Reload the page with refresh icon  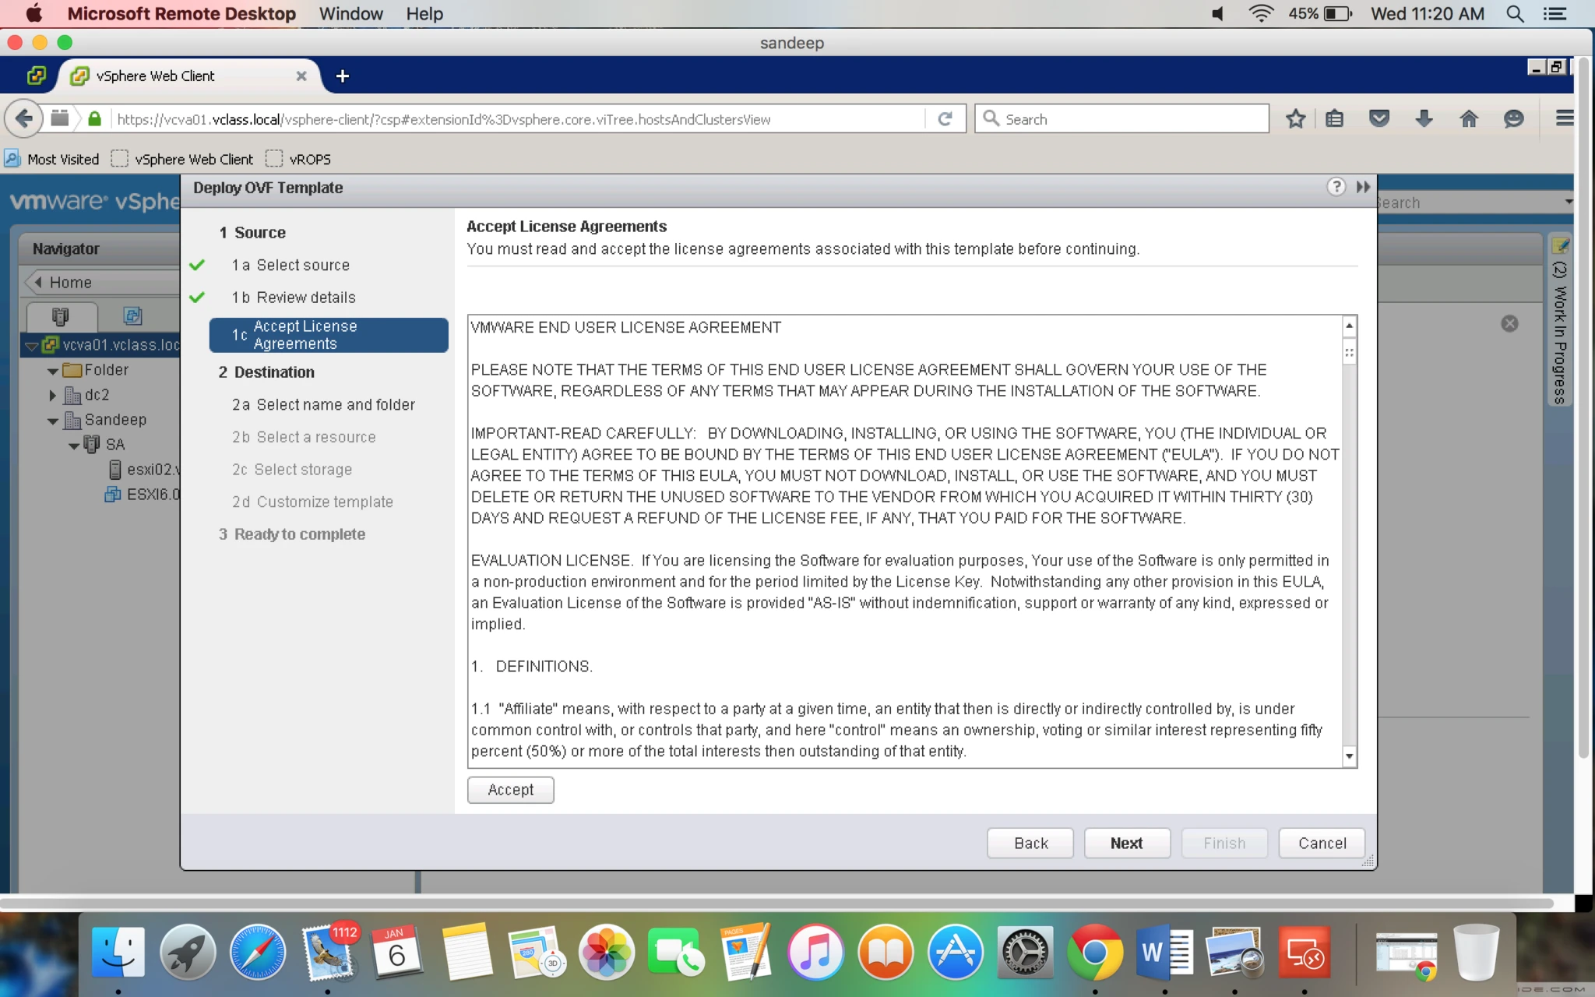pos(945,118)
